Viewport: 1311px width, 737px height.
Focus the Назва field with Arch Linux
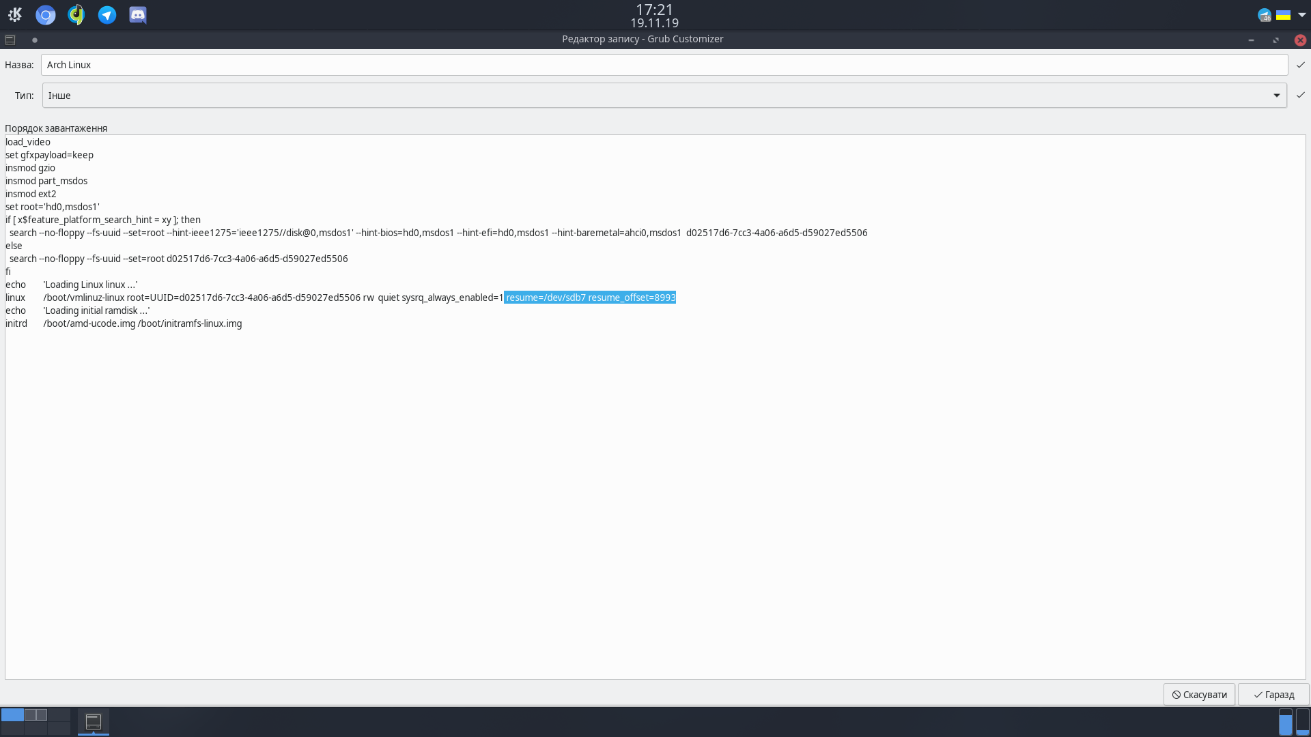pos(664,65)
